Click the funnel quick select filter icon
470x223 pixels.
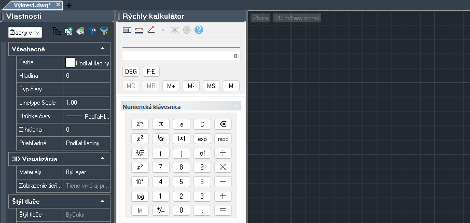(x=104, y=32)
